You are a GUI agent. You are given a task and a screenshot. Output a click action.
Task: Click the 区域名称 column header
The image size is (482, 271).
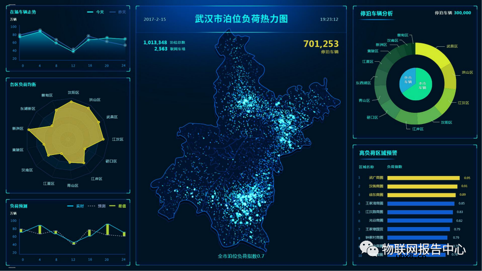(x=366, y=167)
